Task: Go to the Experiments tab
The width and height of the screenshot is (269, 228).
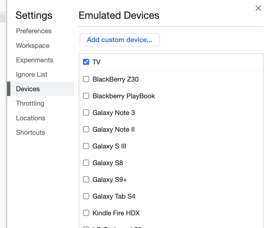Action: pos(35,60)
